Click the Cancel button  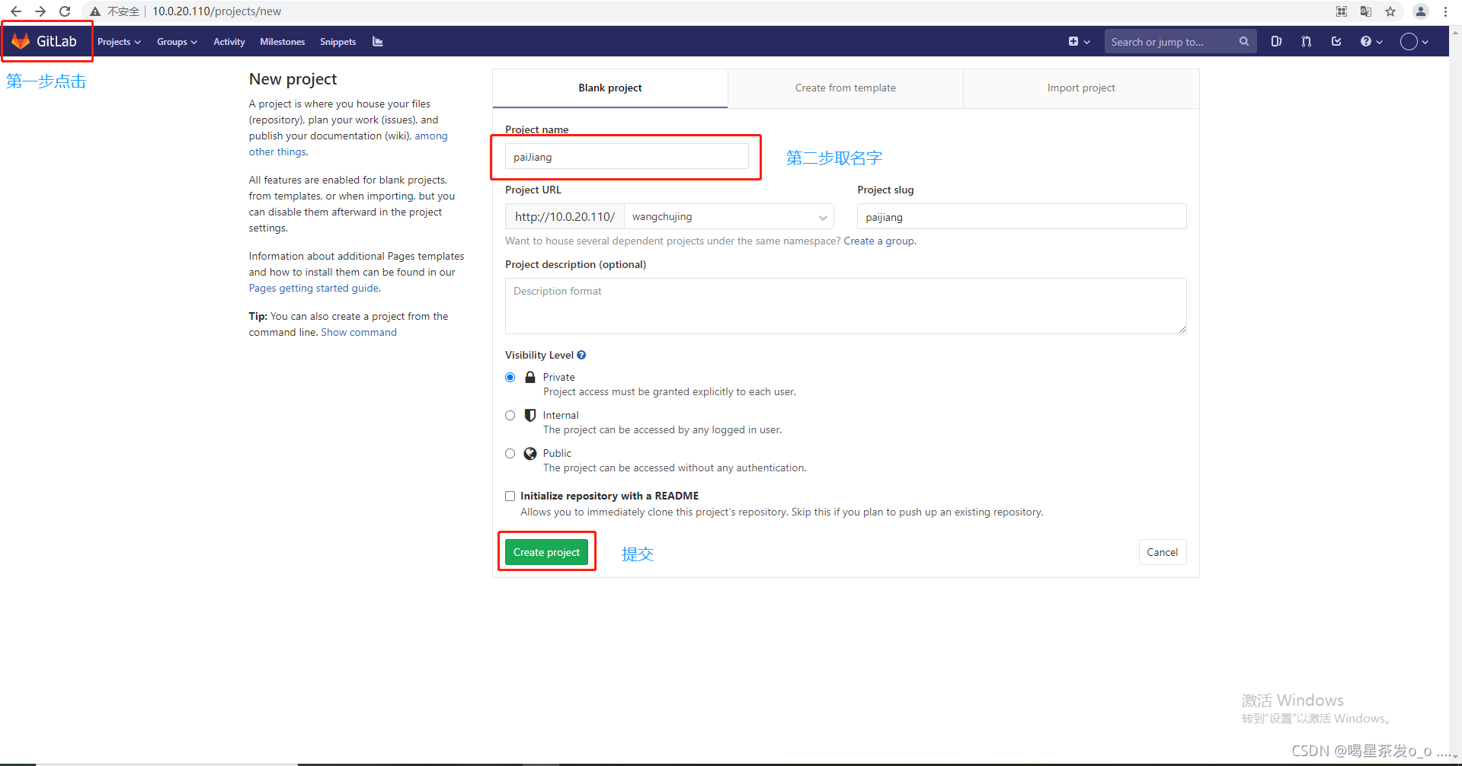1163,552
